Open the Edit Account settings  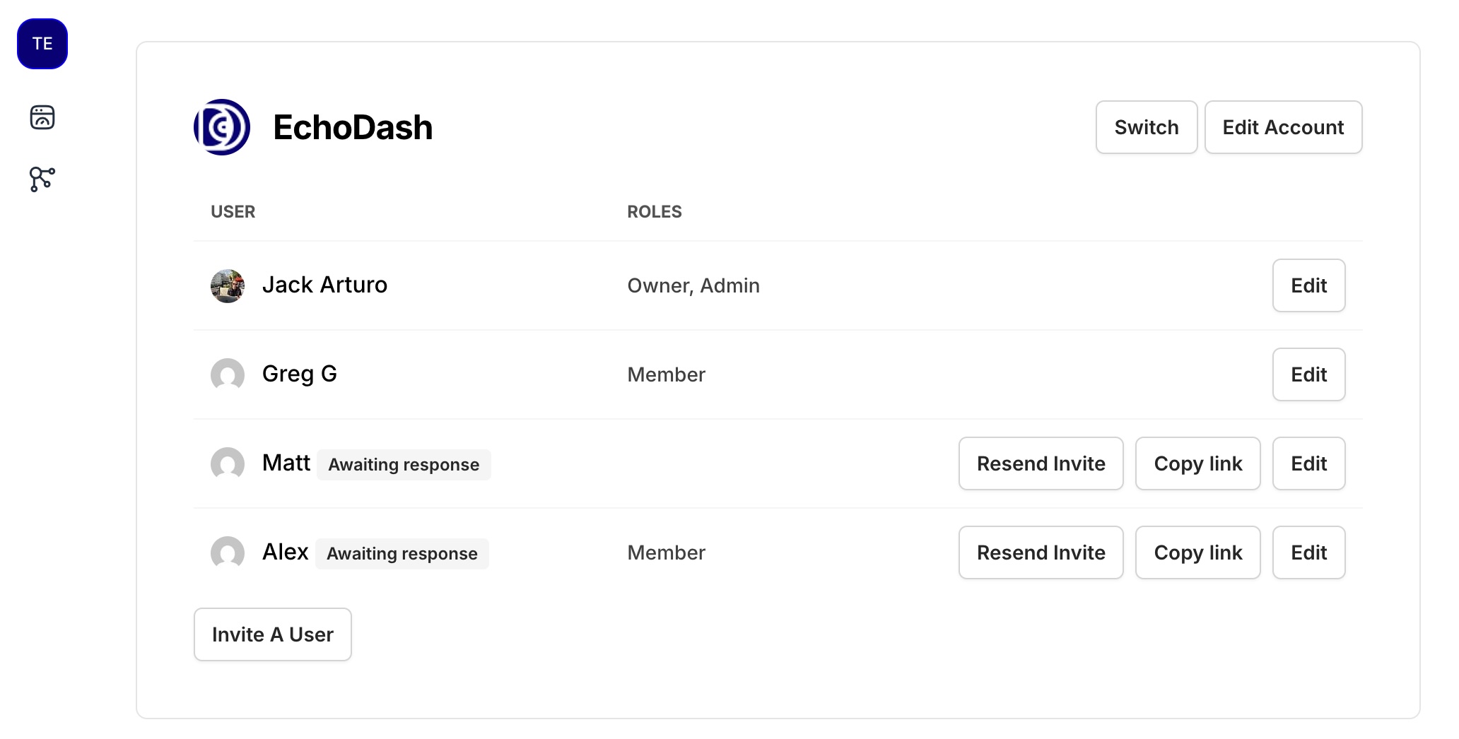coord(1283,127)
